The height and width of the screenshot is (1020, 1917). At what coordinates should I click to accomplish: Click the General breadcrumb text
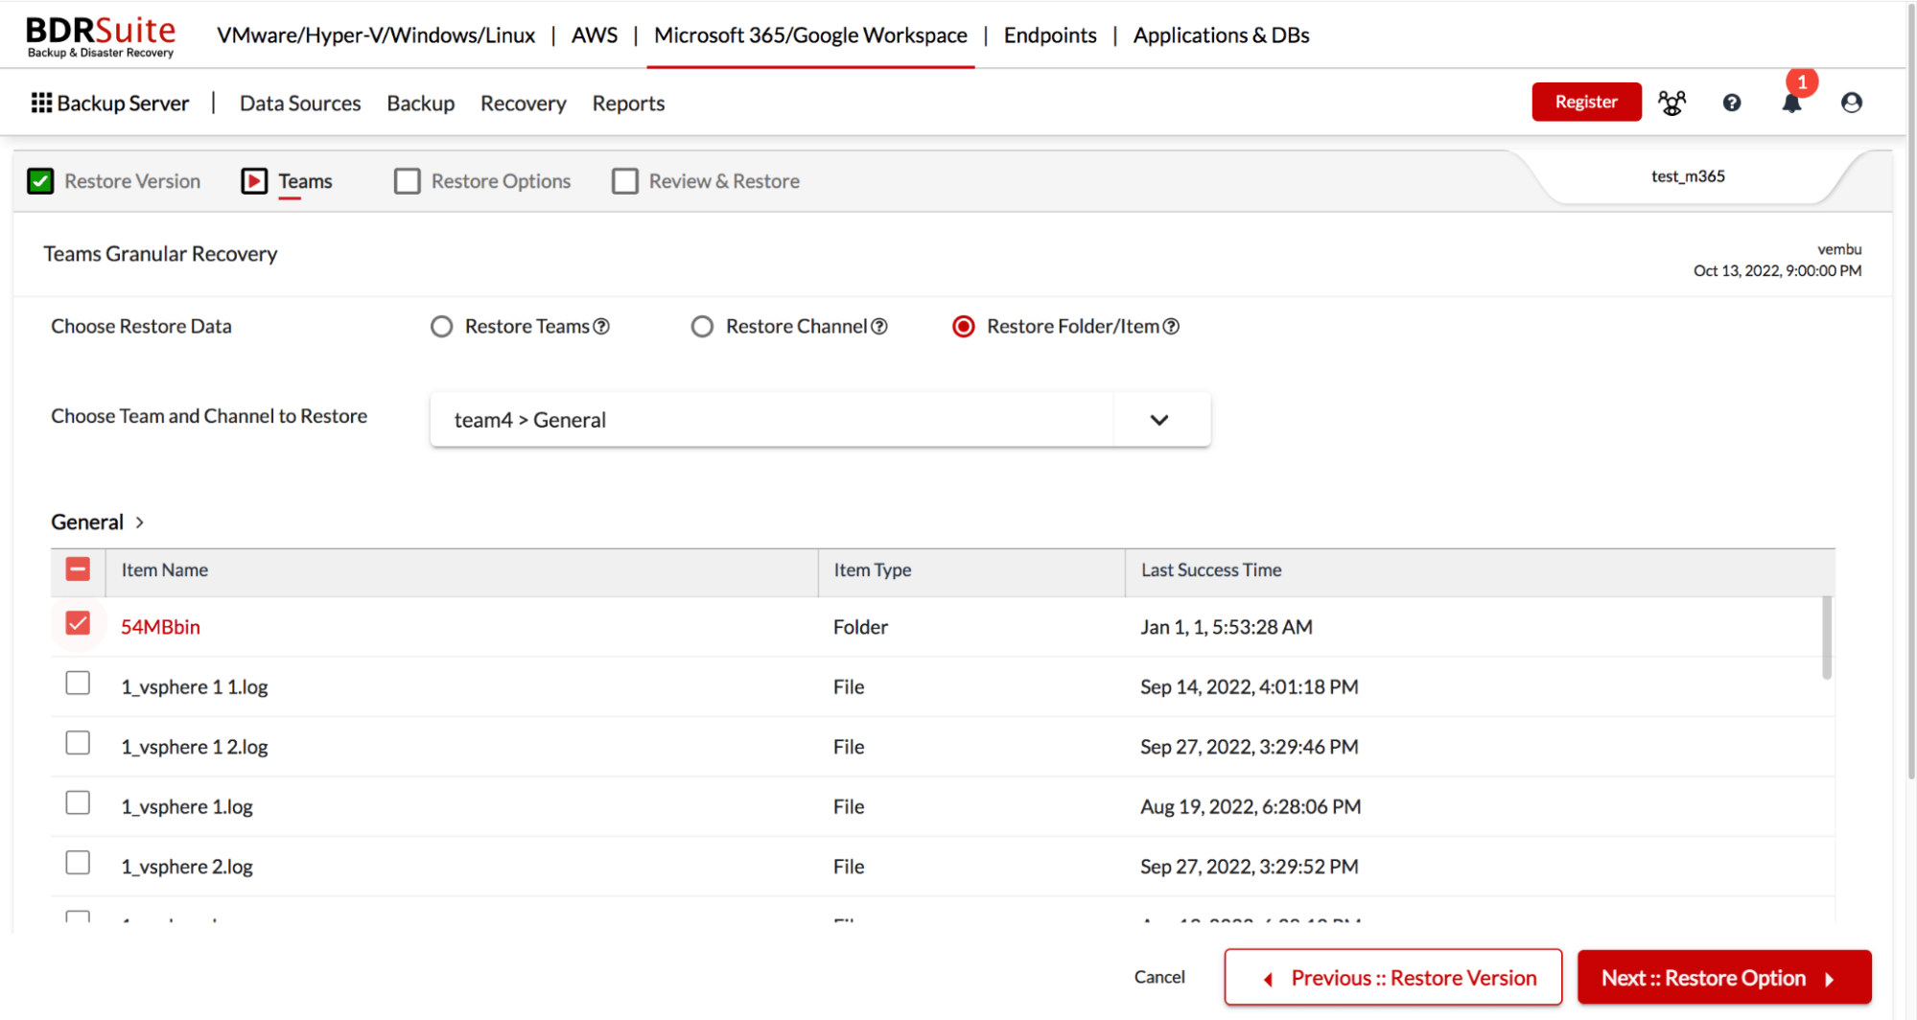87,522
